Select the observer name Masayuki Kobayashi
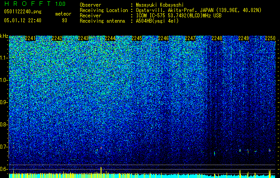Screen dimensions: 280x178 (x=160, y=5)
